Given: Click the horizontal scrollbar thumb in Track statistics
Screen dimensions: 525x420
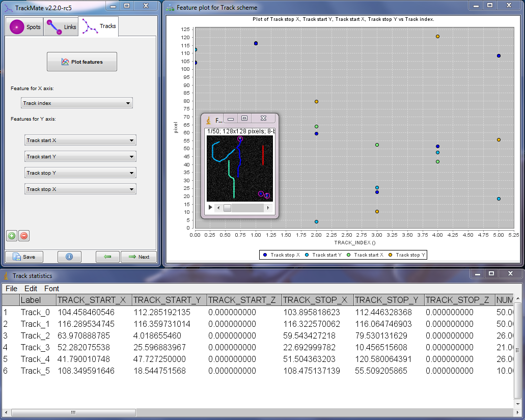Looking at the screenshot, I should point(73,412).
